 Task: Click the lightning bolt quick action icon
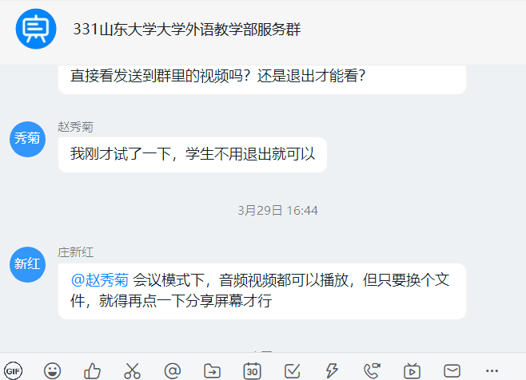[332, 371]
